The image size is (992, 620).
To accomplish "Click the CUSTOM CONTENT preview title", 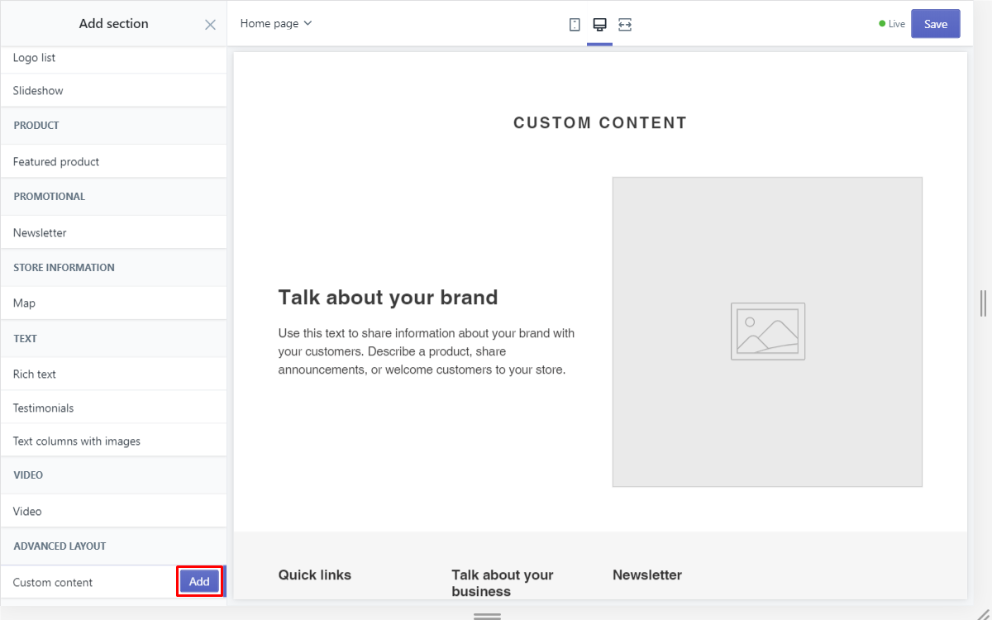I will (600, 123).
